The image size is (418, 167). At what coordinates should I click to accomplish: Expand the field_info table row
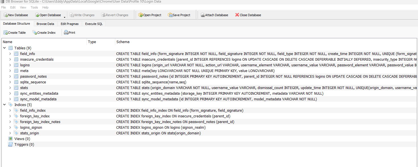10,54
